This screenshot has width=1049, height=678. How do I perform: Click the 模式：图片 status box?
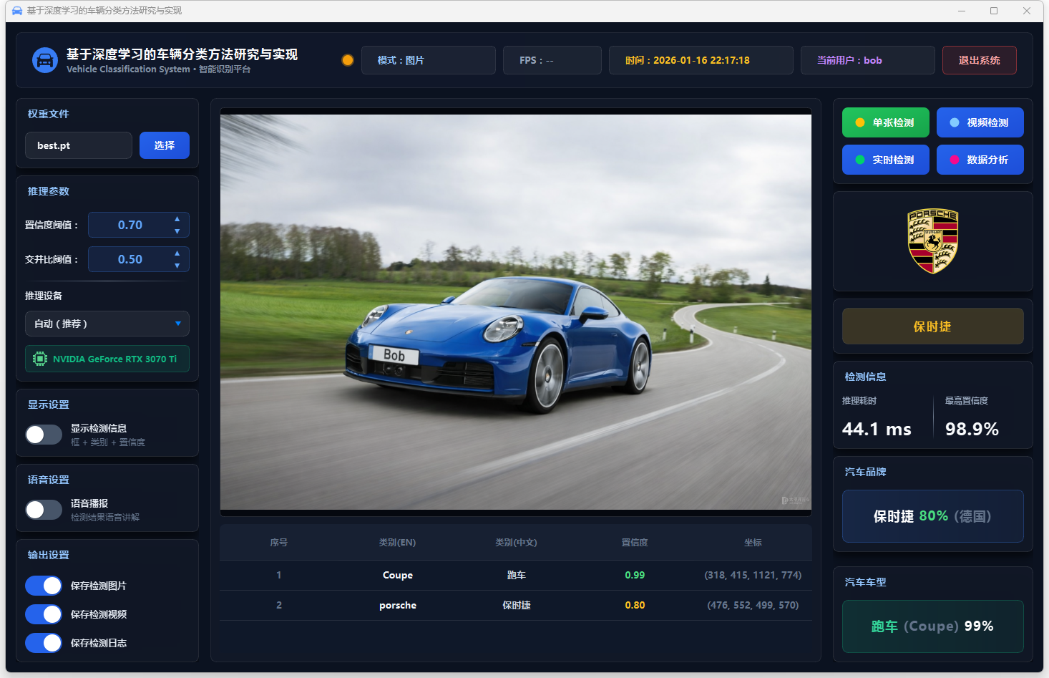429,60
